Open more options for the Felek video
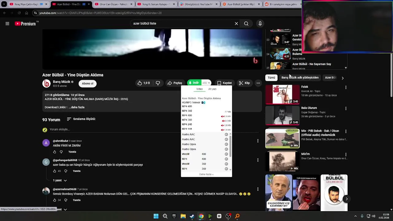 (x=346, y=87)
